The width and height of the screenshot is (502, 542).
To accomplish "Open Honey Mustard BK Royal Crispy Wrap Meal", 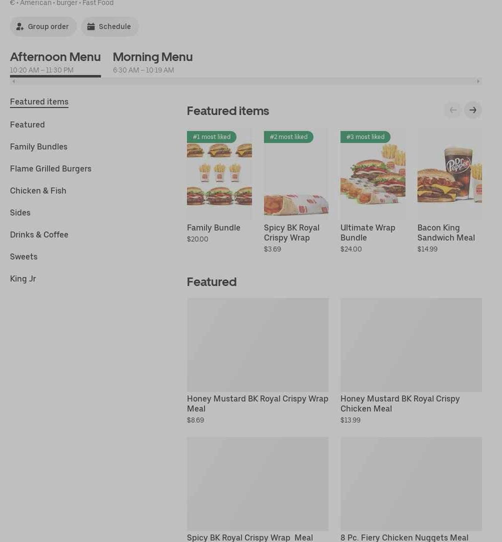I will click(x=257, y=345).
